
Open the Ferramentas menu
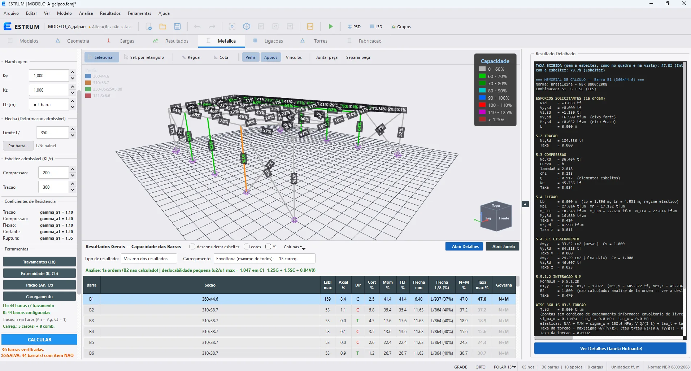click(x=139, y=13)
